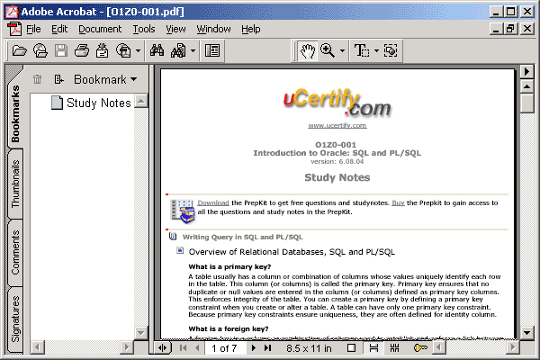
Task: Switch to the Comments tab
Action: pos(15,253)
